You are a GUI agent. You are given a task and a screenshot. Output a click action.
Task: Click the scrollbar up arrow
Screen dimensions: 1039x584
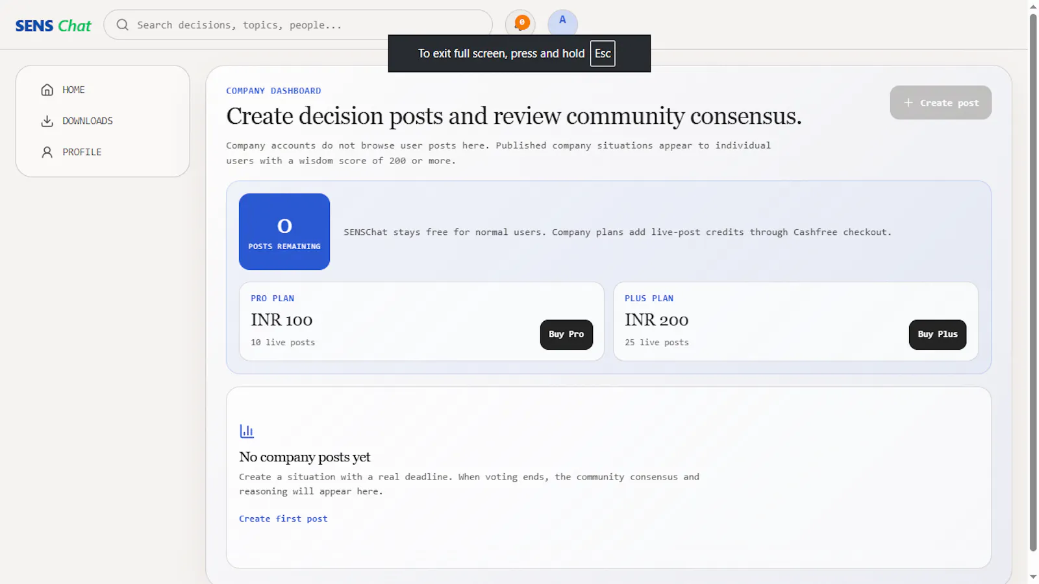pyautogui.click(x=1033, y=6)
